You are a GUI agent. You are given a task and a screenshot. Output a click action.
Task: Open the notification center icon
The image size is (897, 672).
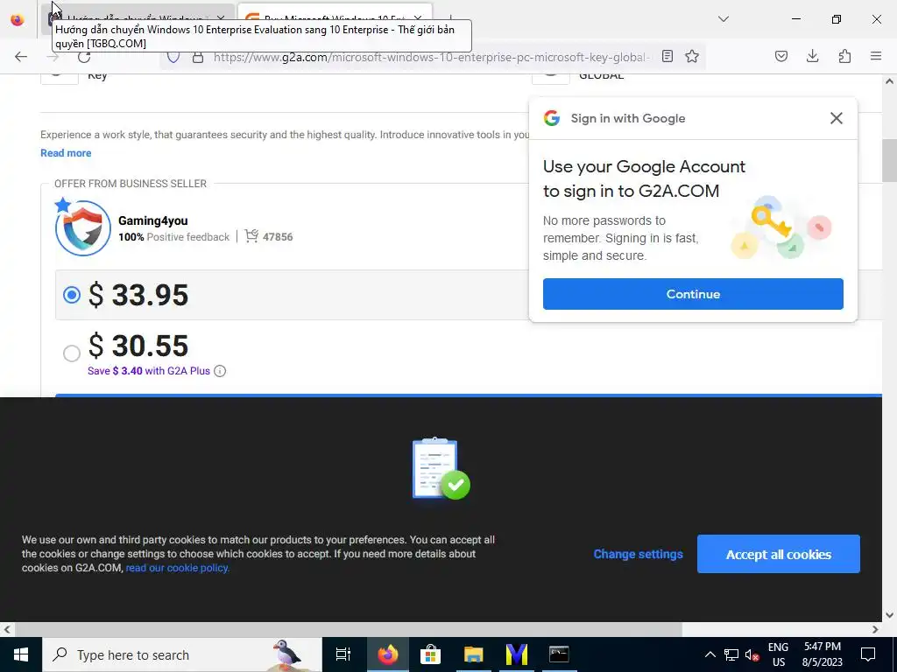point(868,654)
